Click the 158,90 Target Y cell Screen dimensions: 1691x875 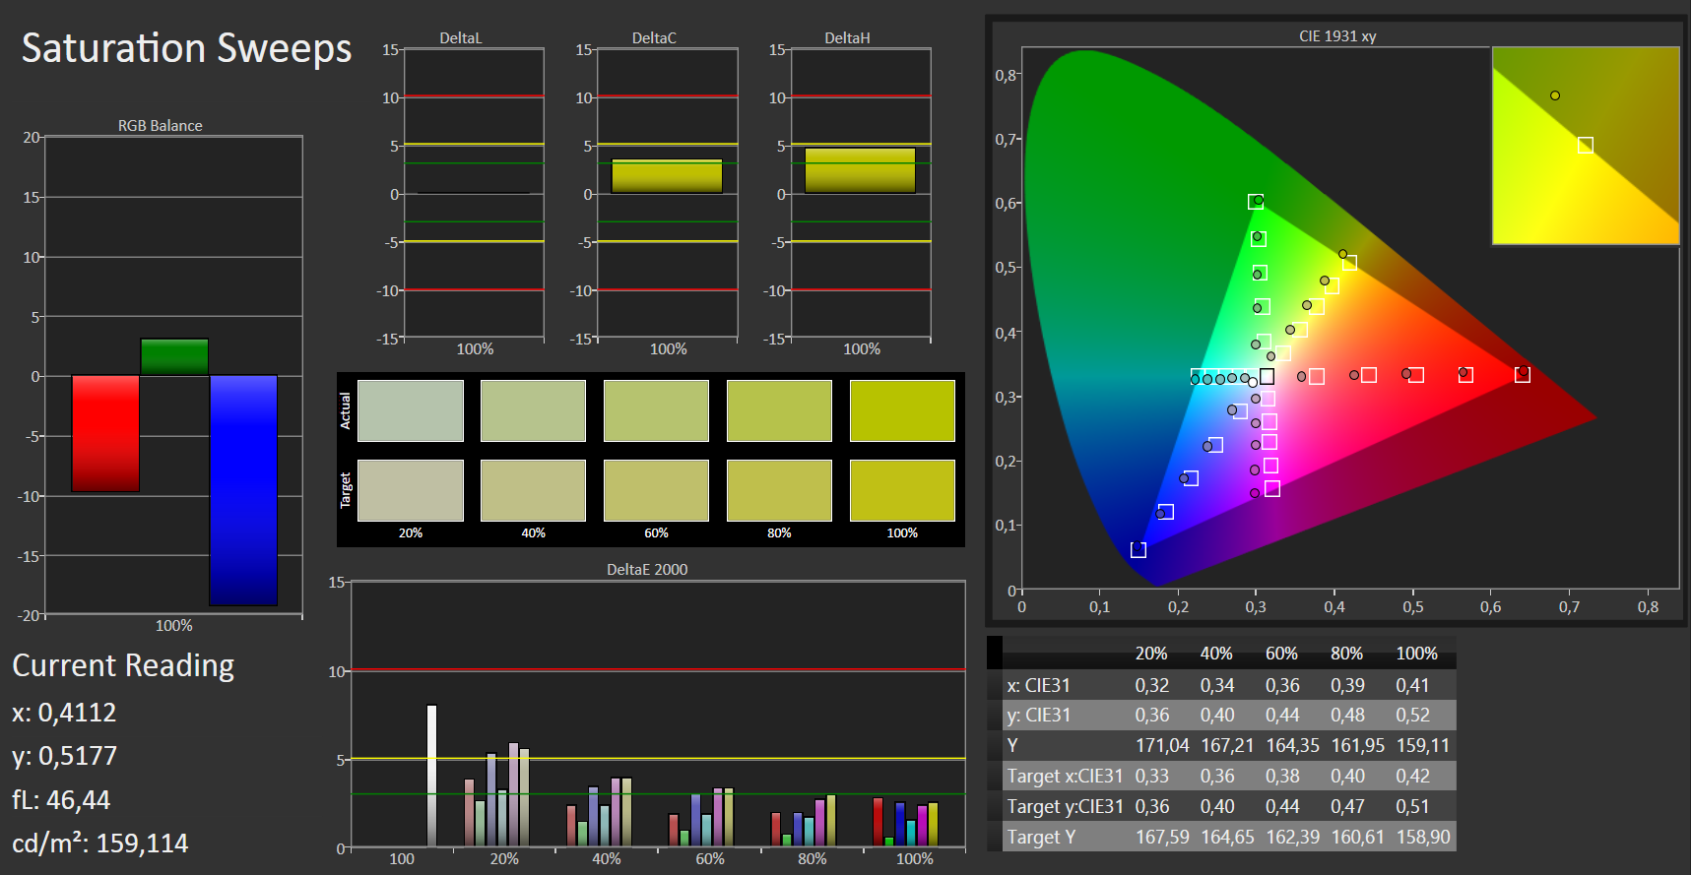[1422, 838]
